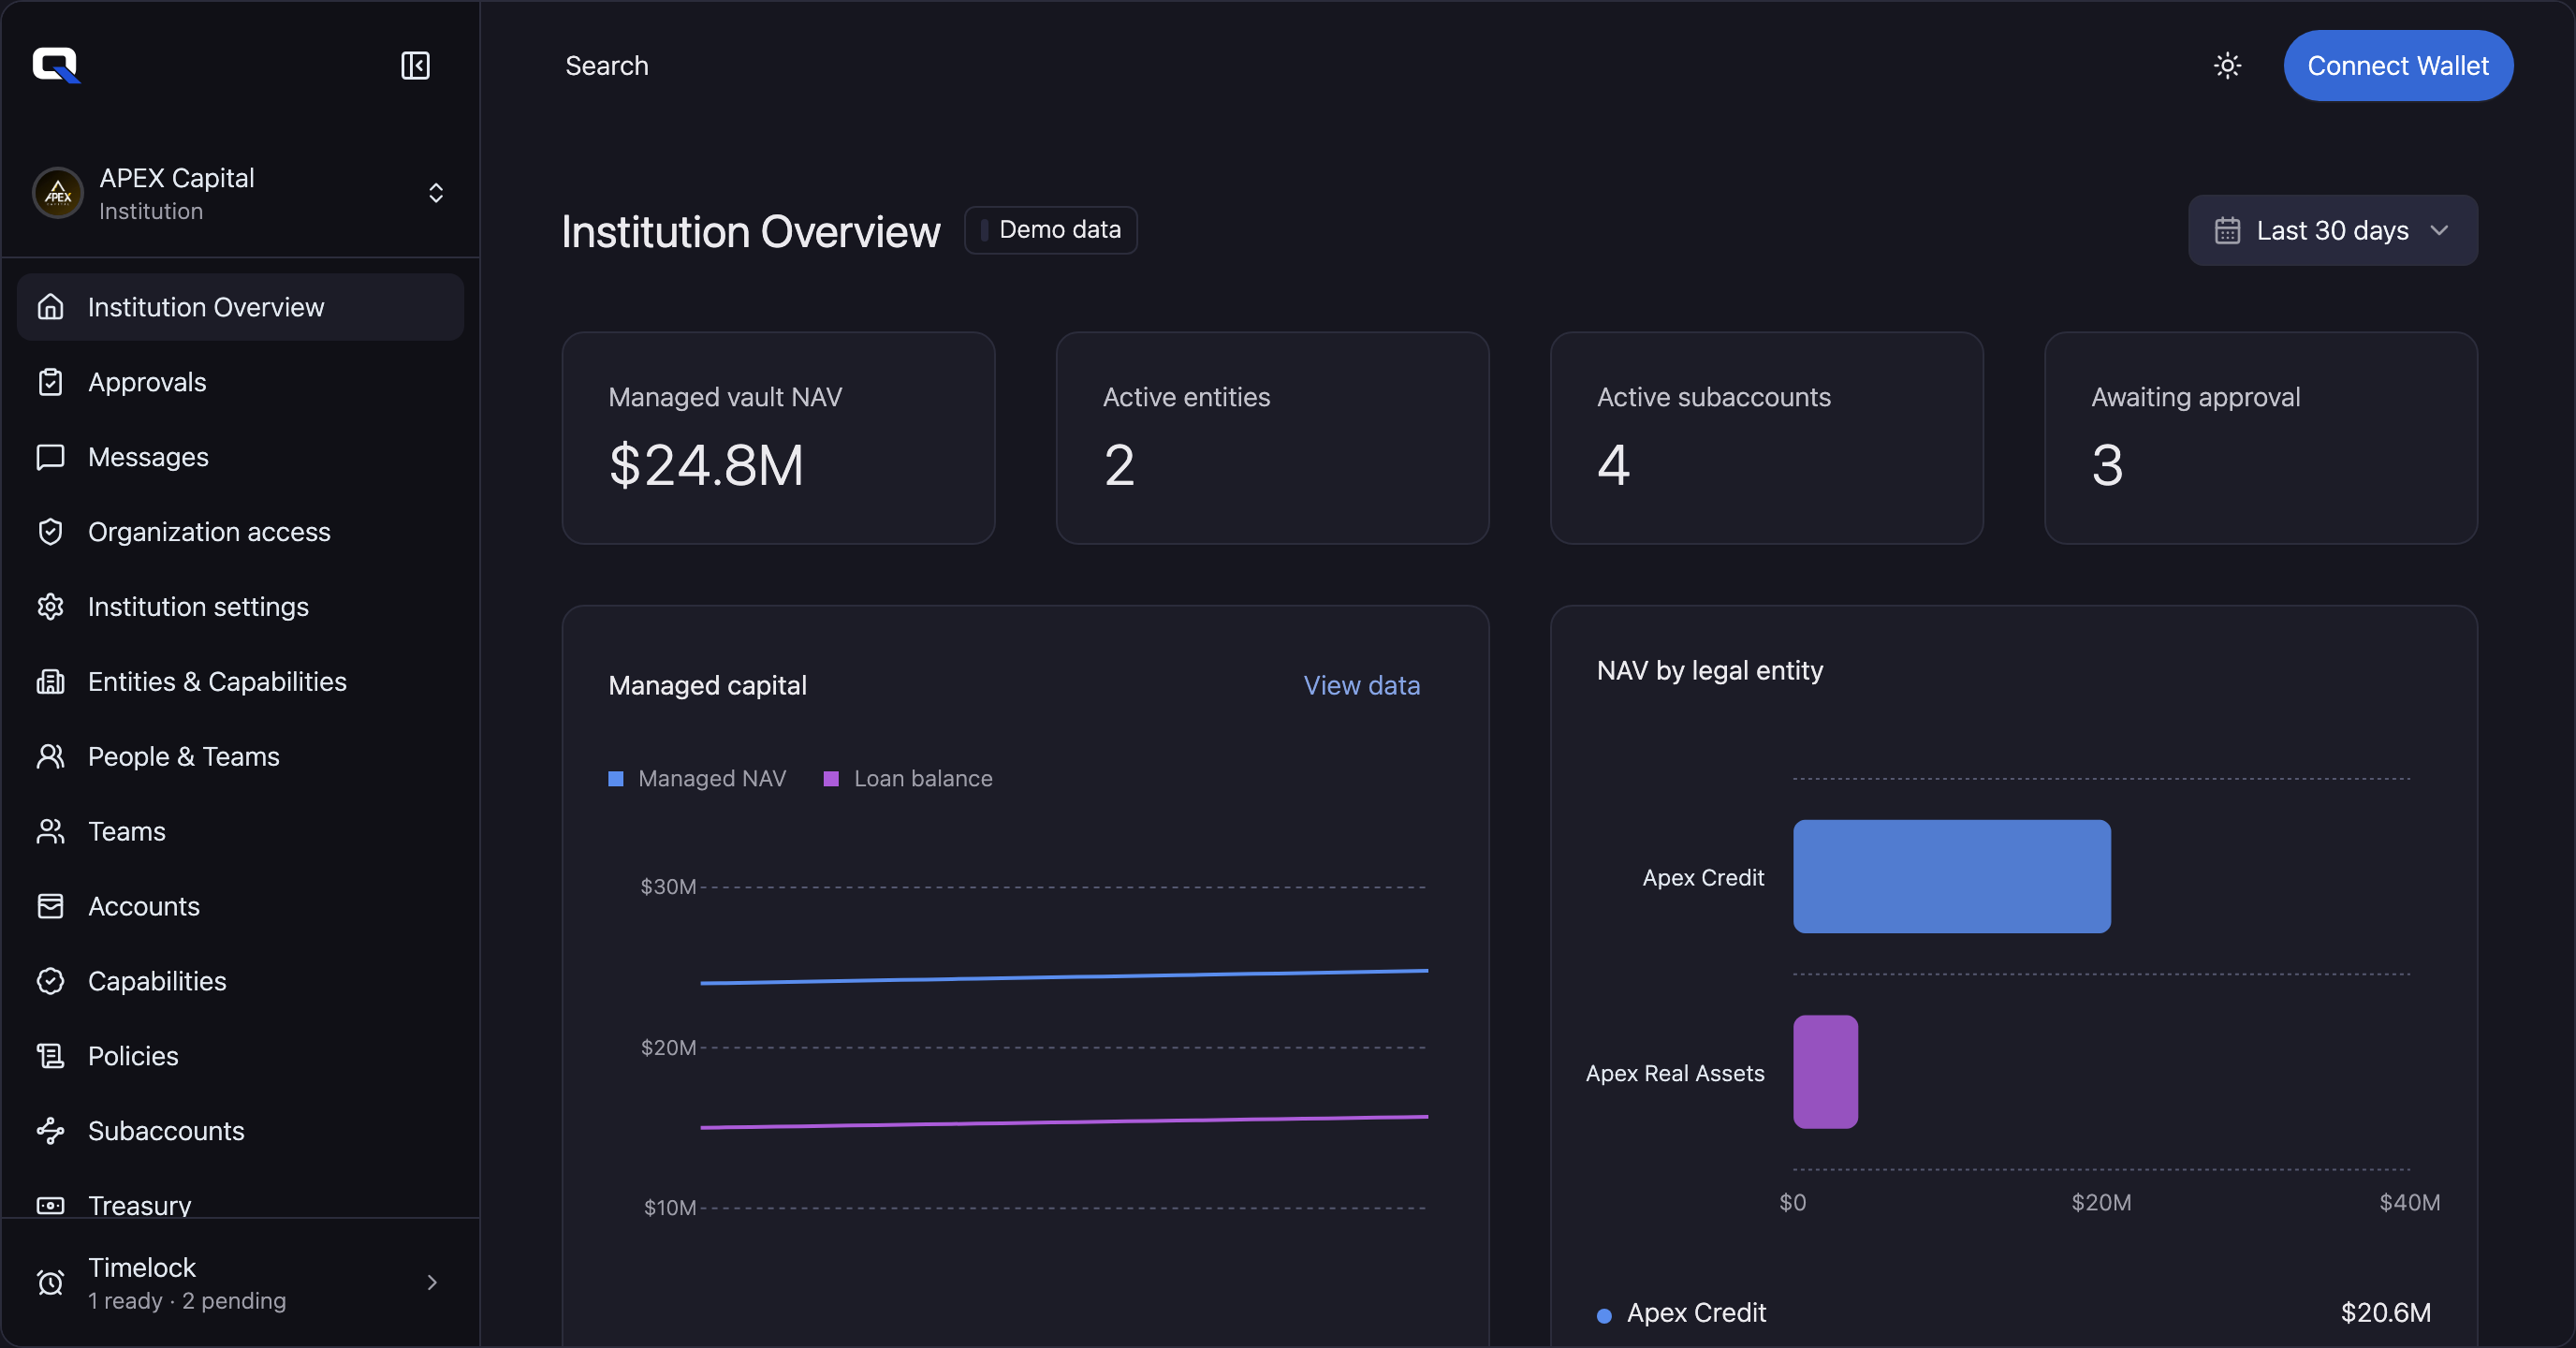Toggle light theme with the sun icon
Screen dimensions: 2576x1348
(x=2227, y=66)
